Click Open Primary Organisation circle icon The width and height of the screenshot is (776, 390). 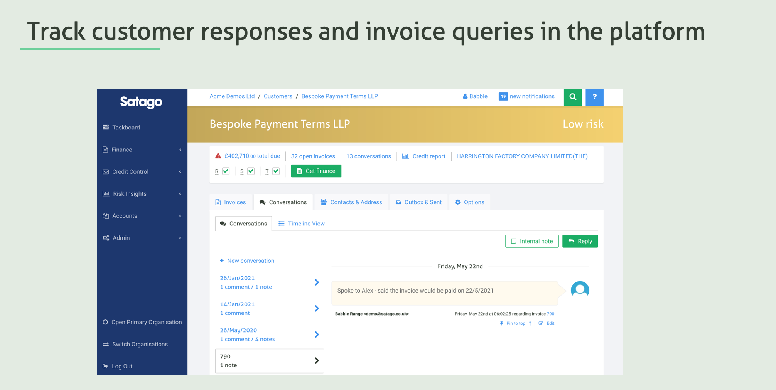click(105, 322)
